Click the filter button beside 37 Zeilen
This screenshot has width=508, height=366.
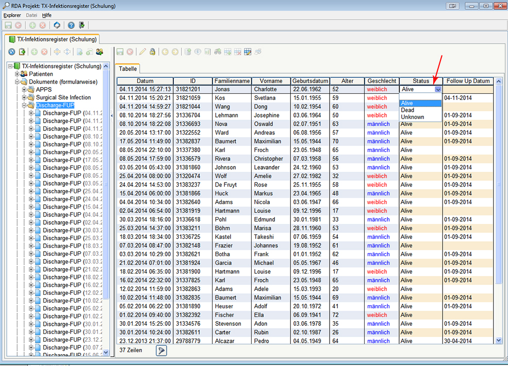[161, 351]
